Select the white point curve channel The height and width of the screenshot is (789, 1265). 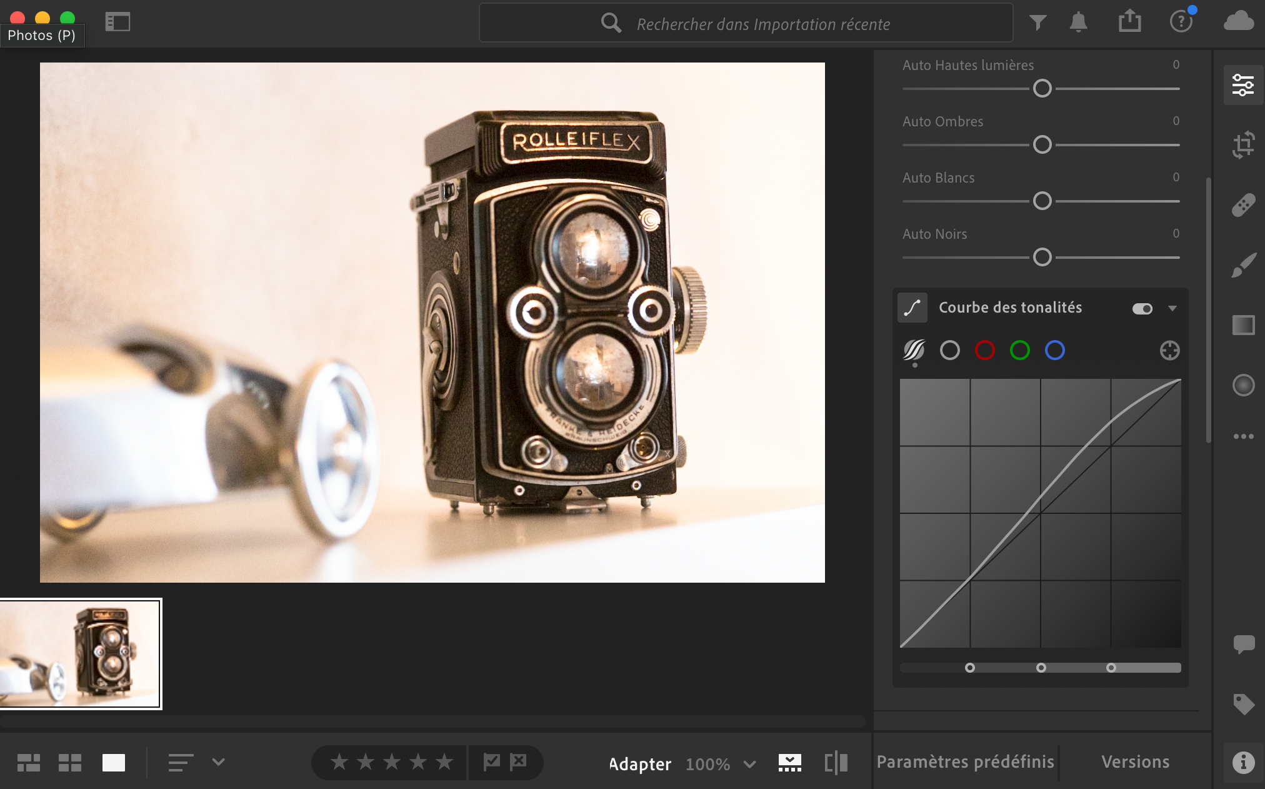point(950,350)
